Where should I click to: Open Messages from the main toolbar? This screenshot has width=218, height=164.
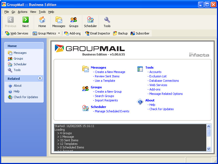click(59, 22)
